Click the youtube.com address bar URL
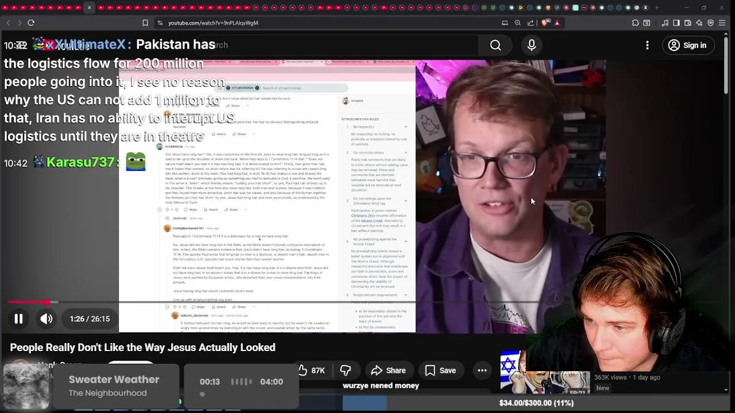The image size is (735, 413). pos(213,23)
